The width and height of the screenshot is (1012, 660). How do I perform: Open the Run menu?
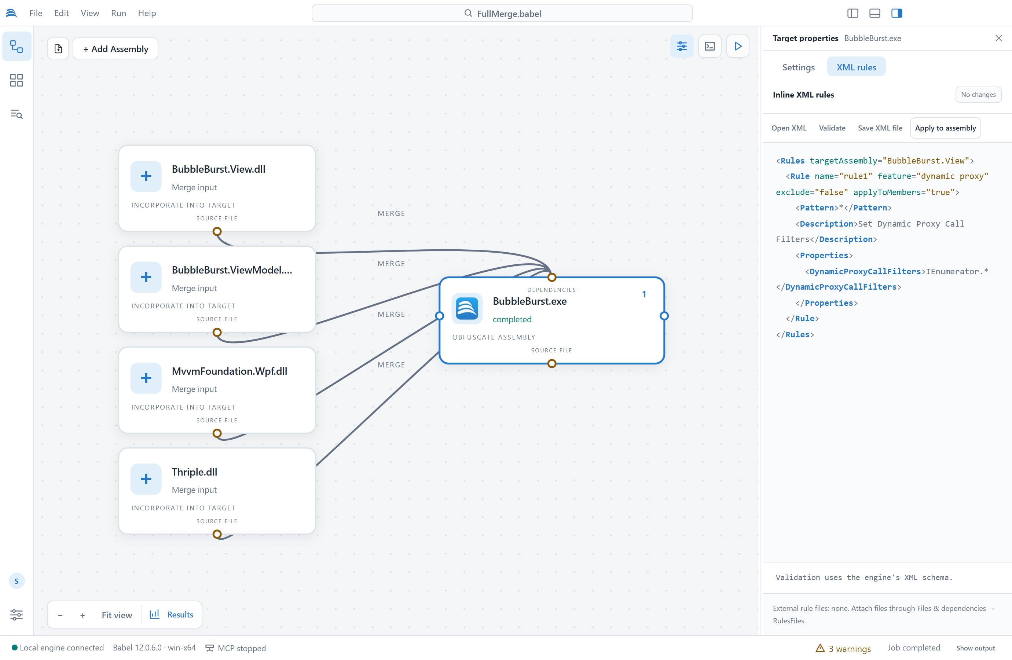(119, 13)
